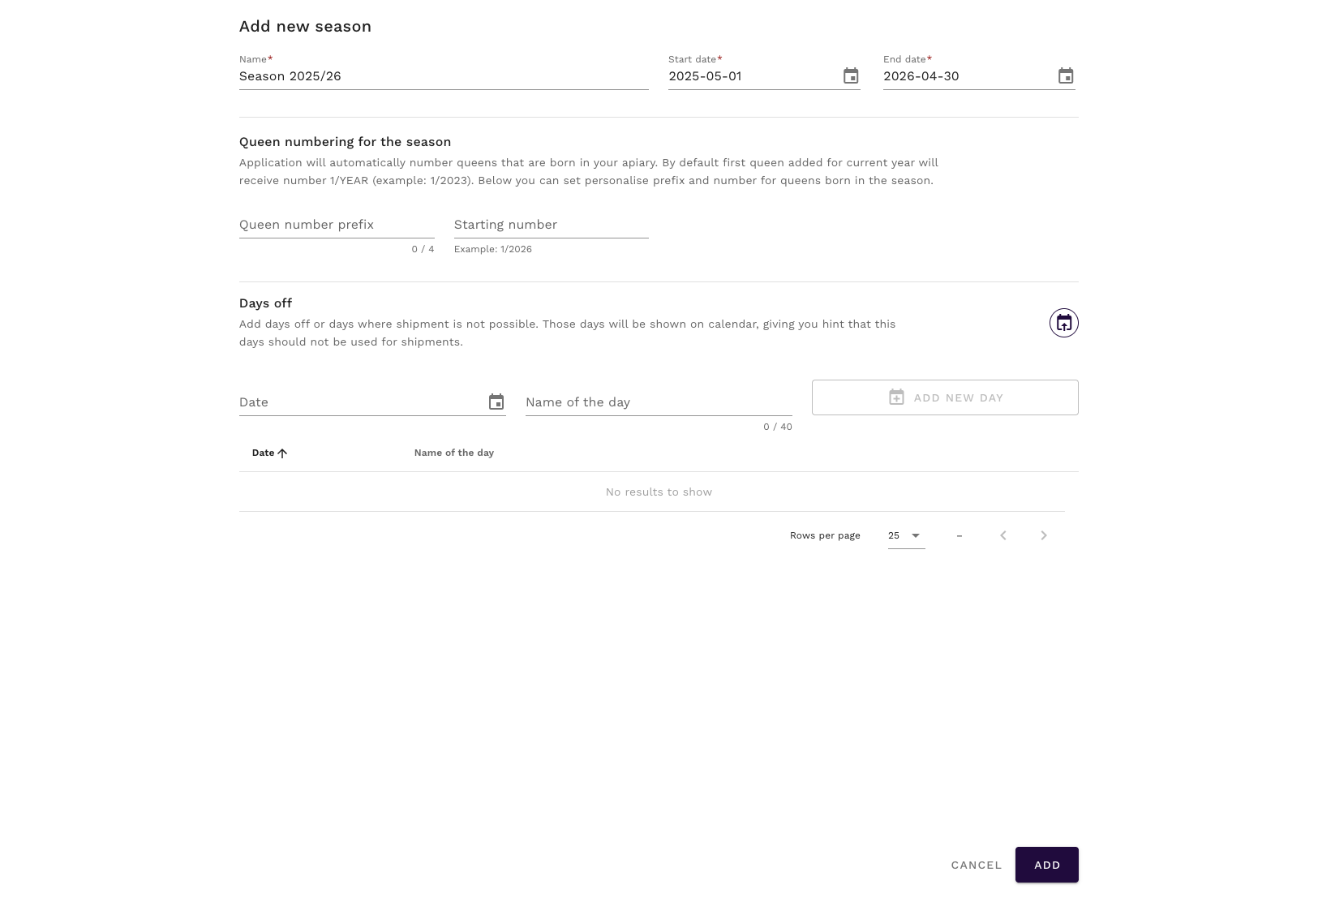The image size is (1318, 902).
Task: Open the End date calendar picker
Action: [1066, 76]
